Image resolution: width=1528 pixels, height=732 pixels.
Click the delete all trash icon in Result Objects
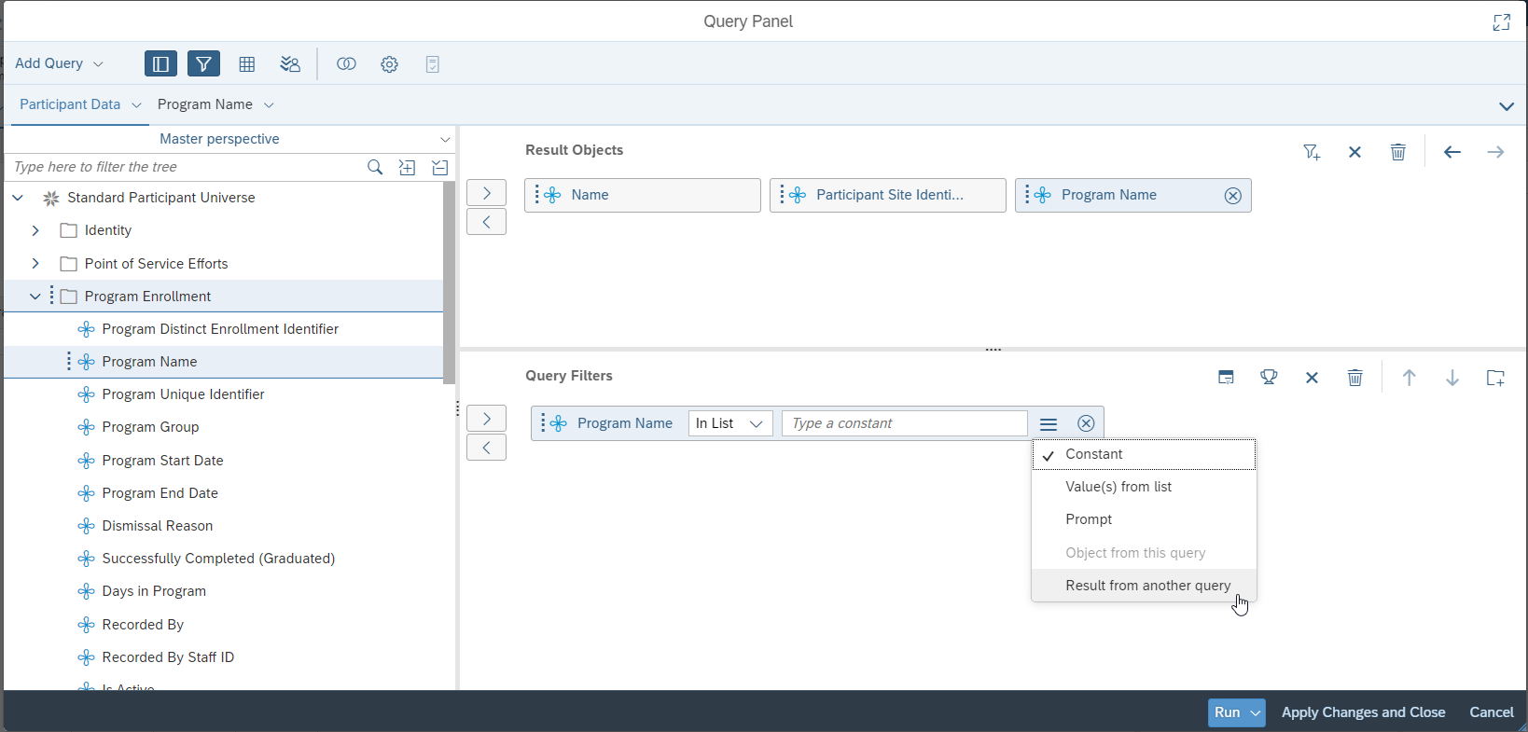(x=1397, y=152)
